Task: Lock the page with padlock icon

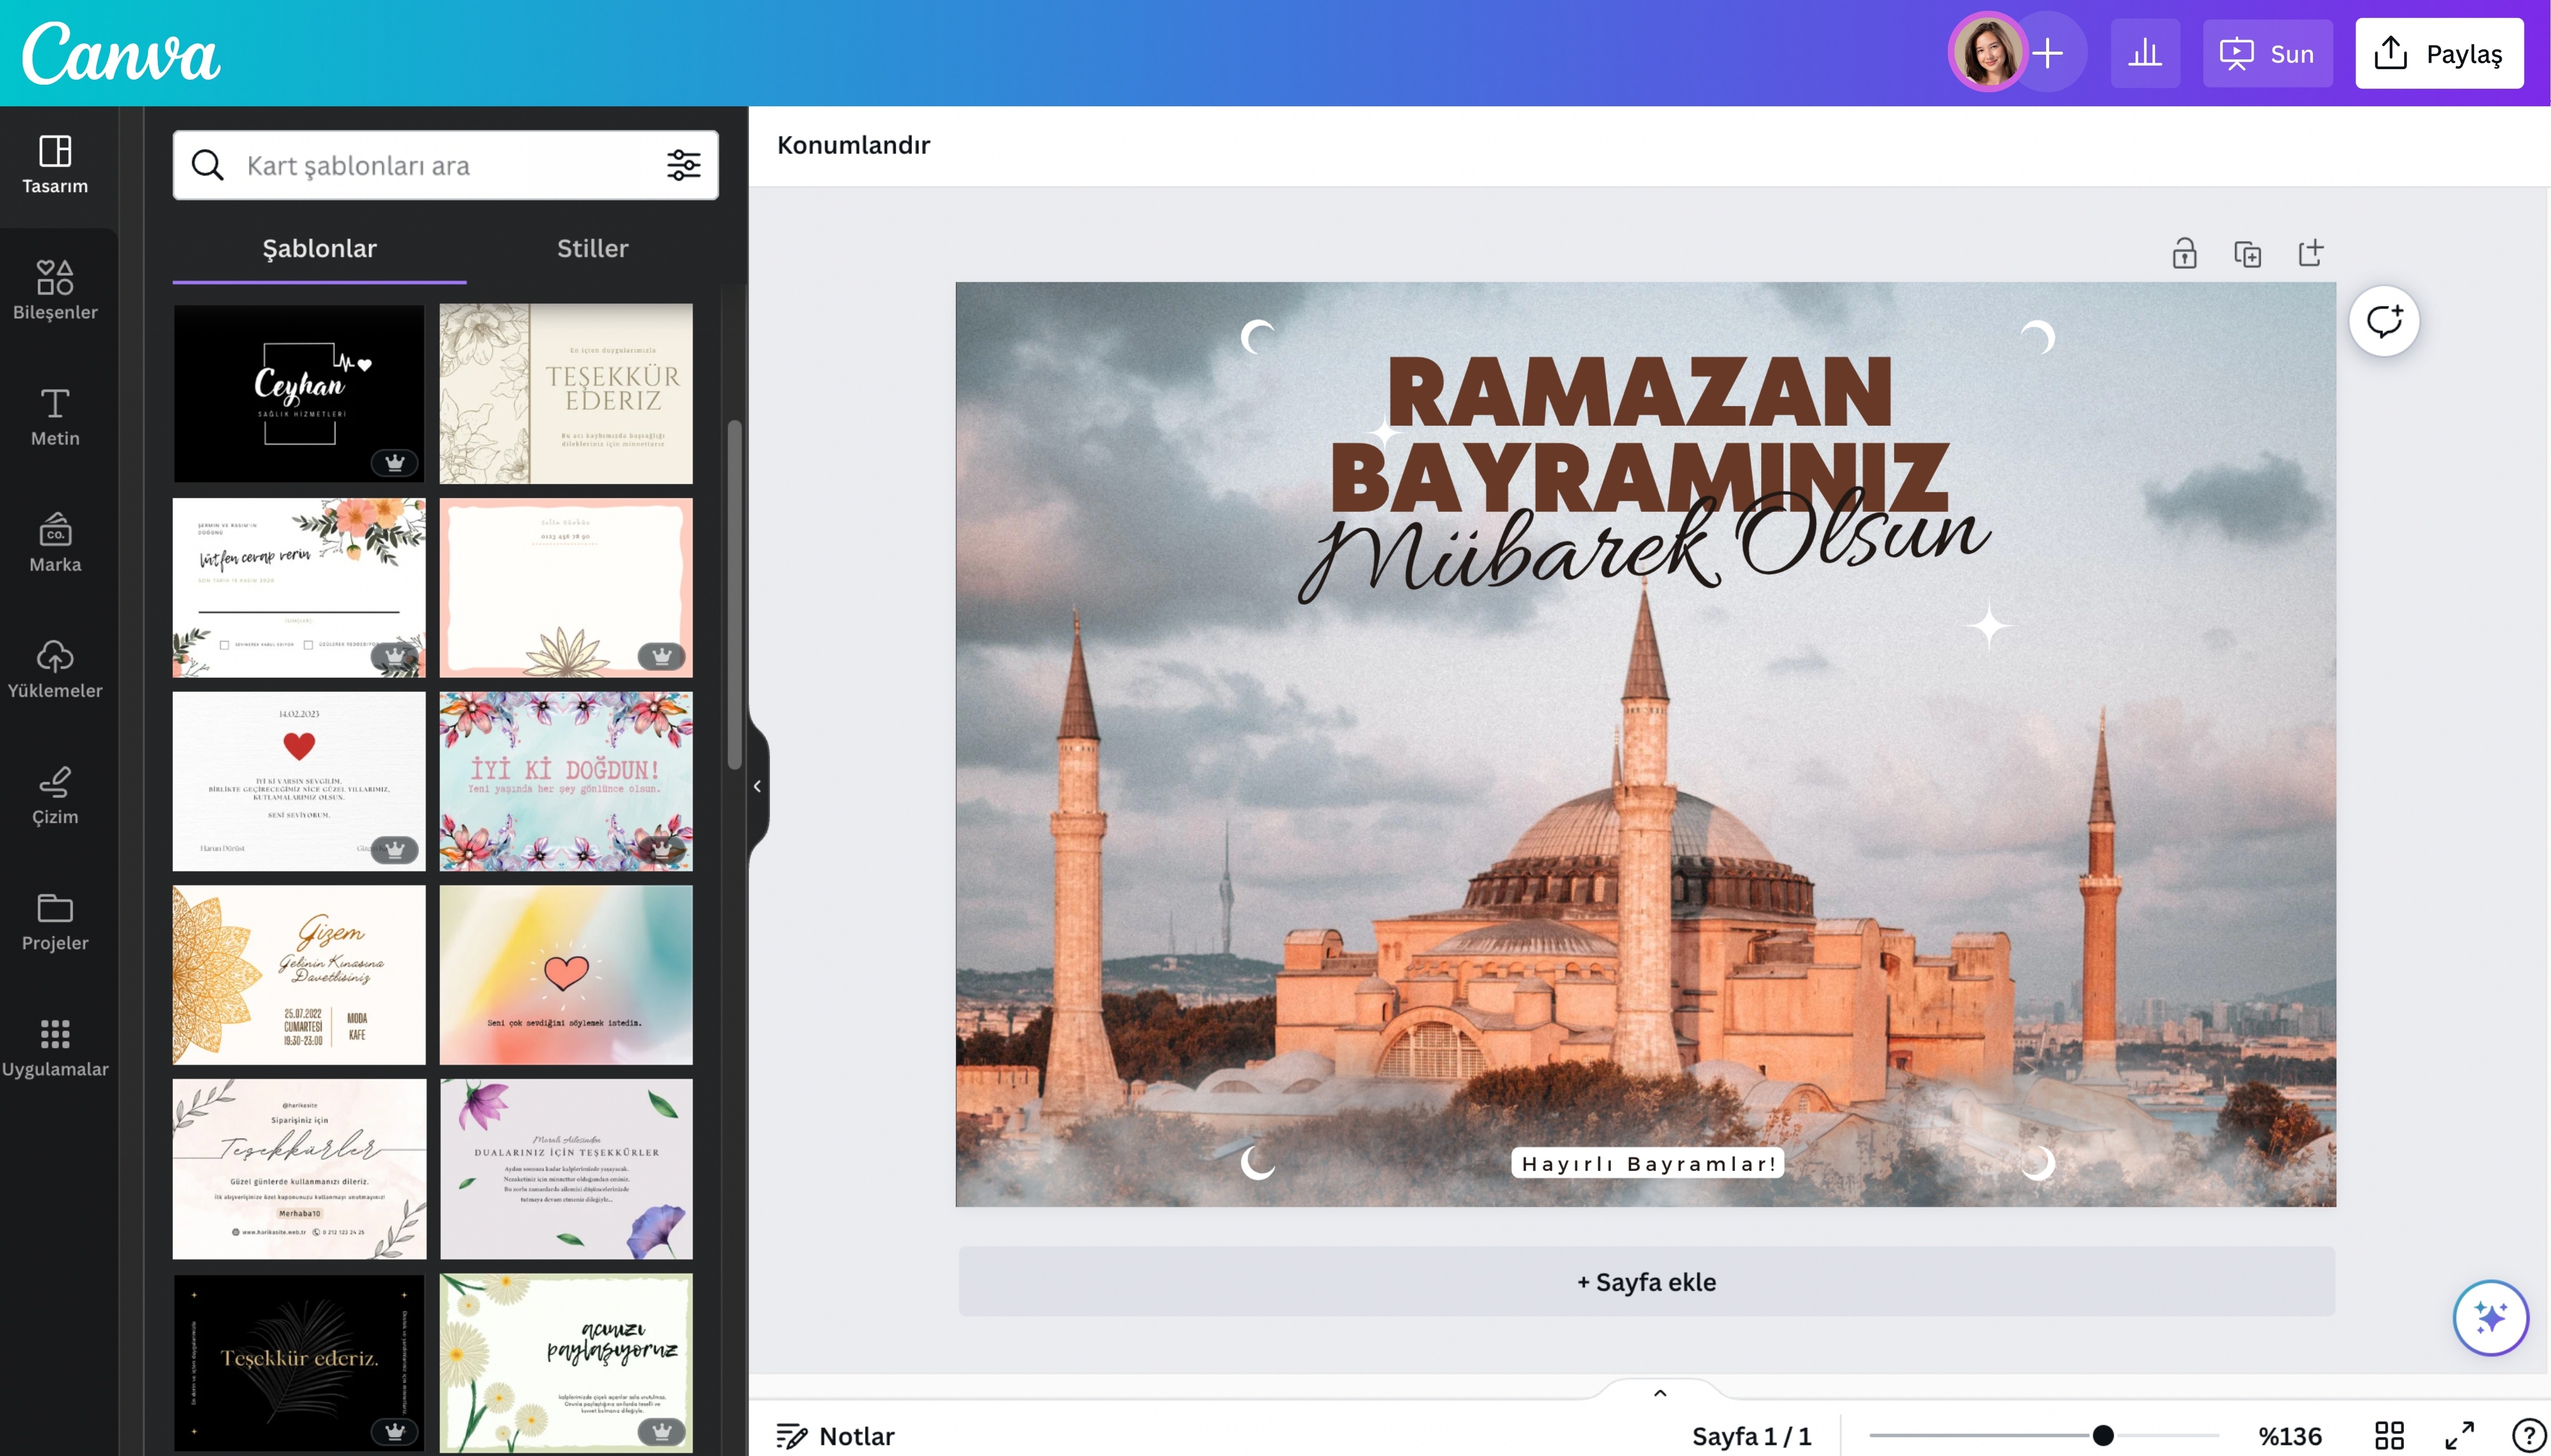Action: (2185, 253)
